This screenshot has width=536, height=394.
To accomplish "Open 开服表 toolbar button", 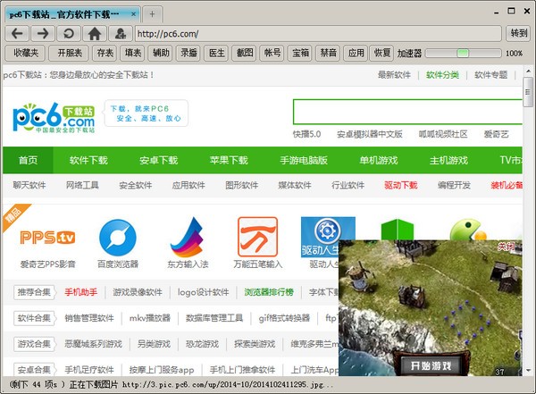I will 69,53.
